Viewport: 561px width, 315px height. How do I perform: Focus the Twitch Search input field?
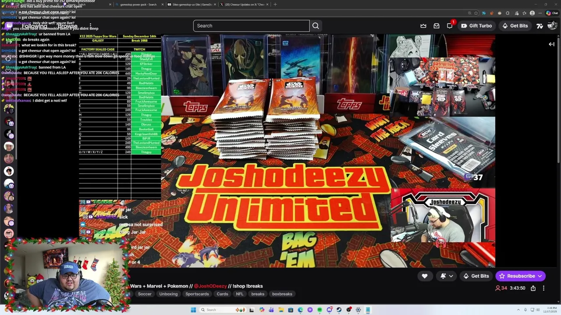click(x=252, y=26)
